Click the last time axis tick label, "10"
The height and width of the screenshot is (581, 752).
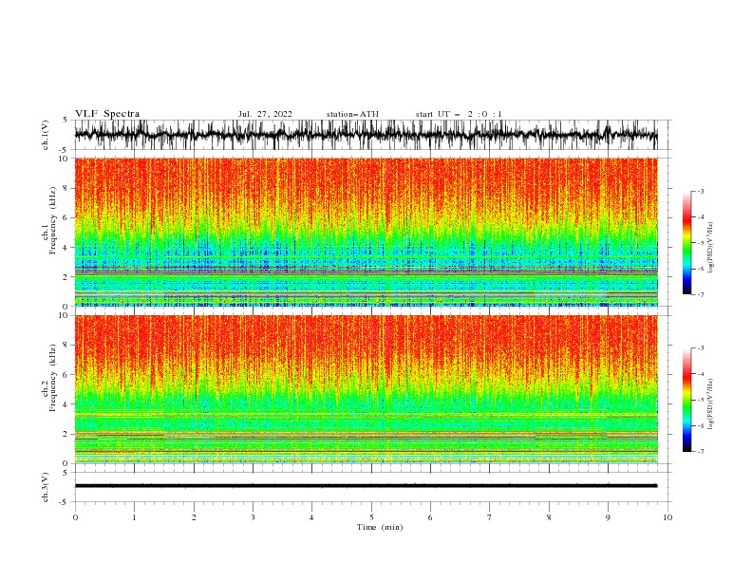[667, 517]
